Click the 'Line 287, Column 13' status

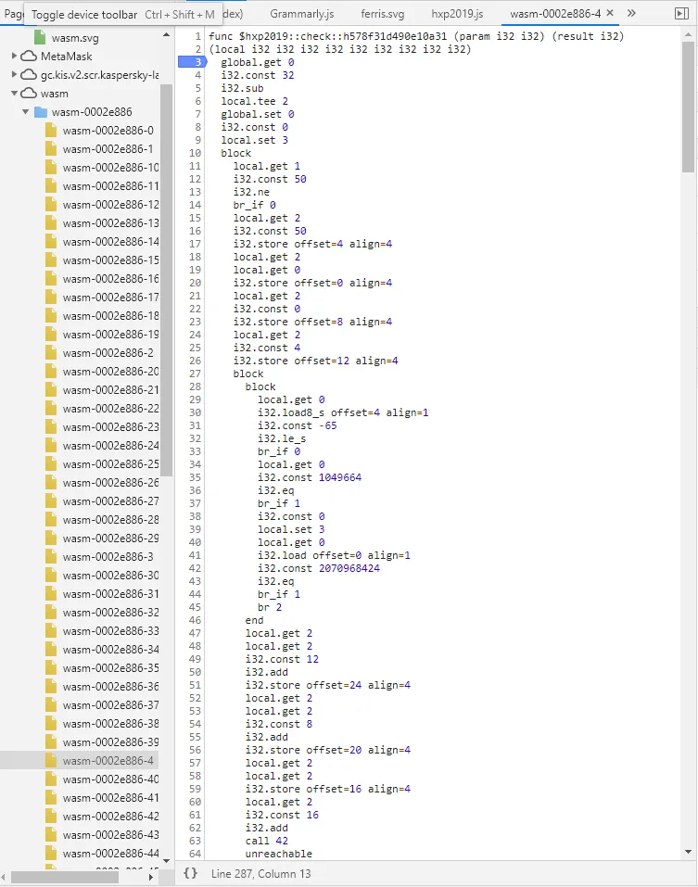point(260,873)
